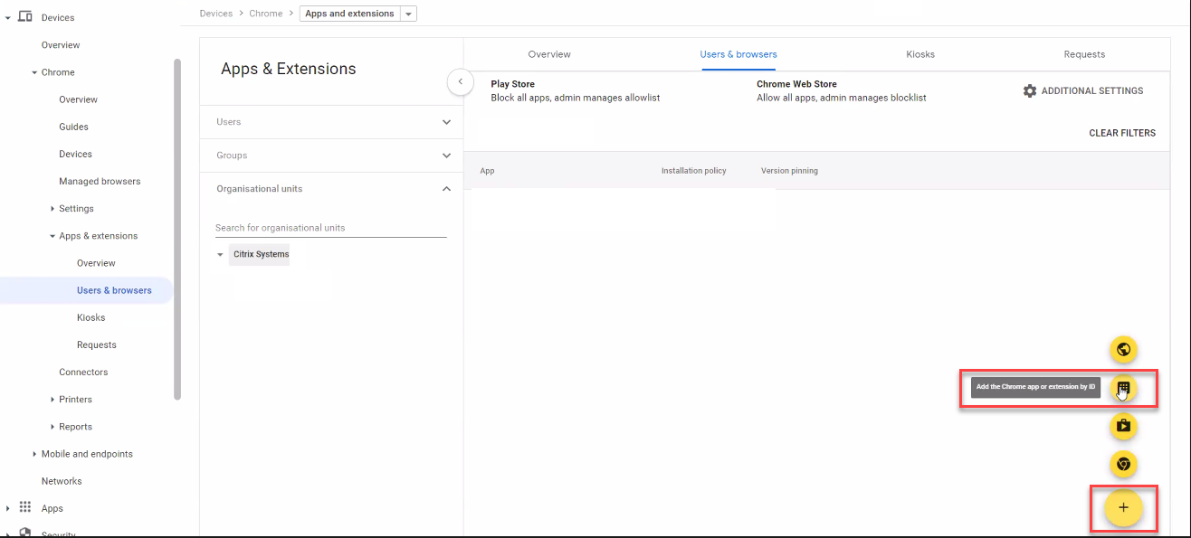Add app by URL globe icon

1123,350
